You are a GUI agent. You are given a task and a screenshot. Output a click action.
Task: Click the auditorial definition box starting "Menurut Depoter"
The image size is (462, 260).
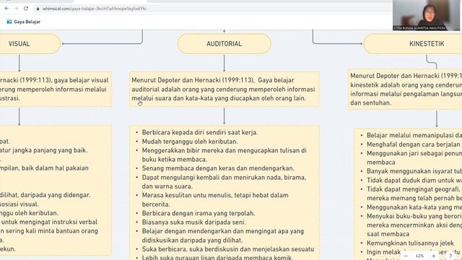(x=225, y=89)
